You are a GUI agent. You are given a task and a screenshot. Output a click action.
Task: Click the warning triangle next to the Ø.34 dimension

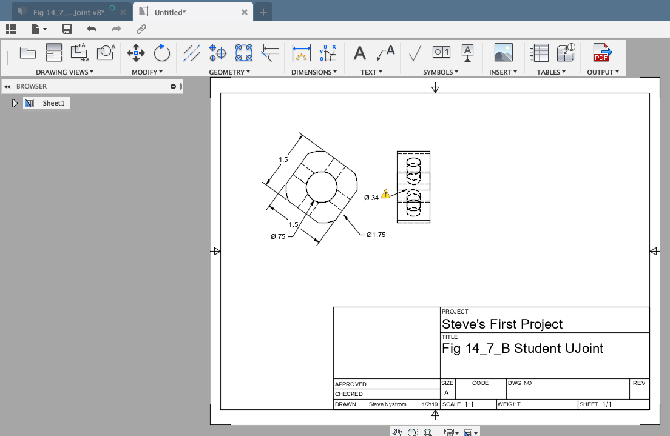click(x=387, y=195)
